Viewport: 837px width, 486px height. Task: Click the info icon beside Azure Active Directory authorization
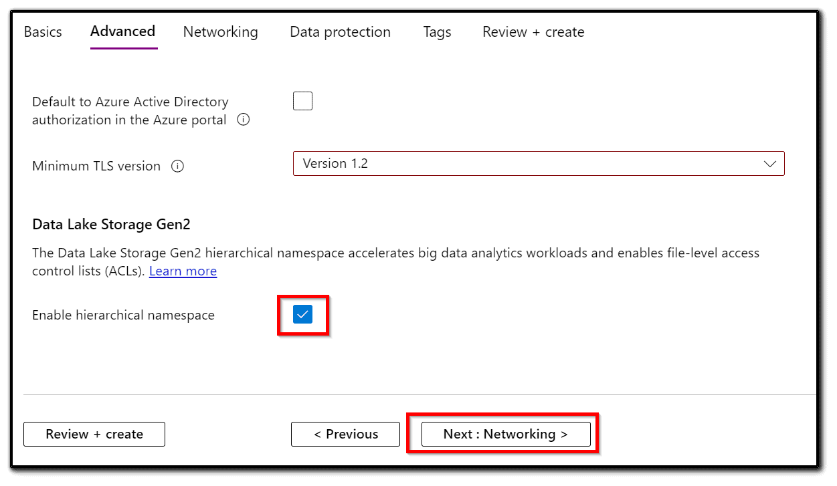point(244,120)
